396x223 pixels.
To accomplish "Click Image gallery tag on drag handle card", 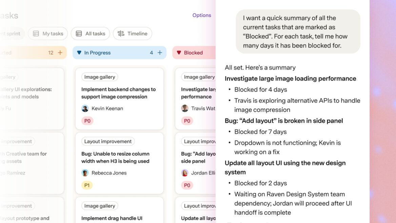I will click(99, 206).
